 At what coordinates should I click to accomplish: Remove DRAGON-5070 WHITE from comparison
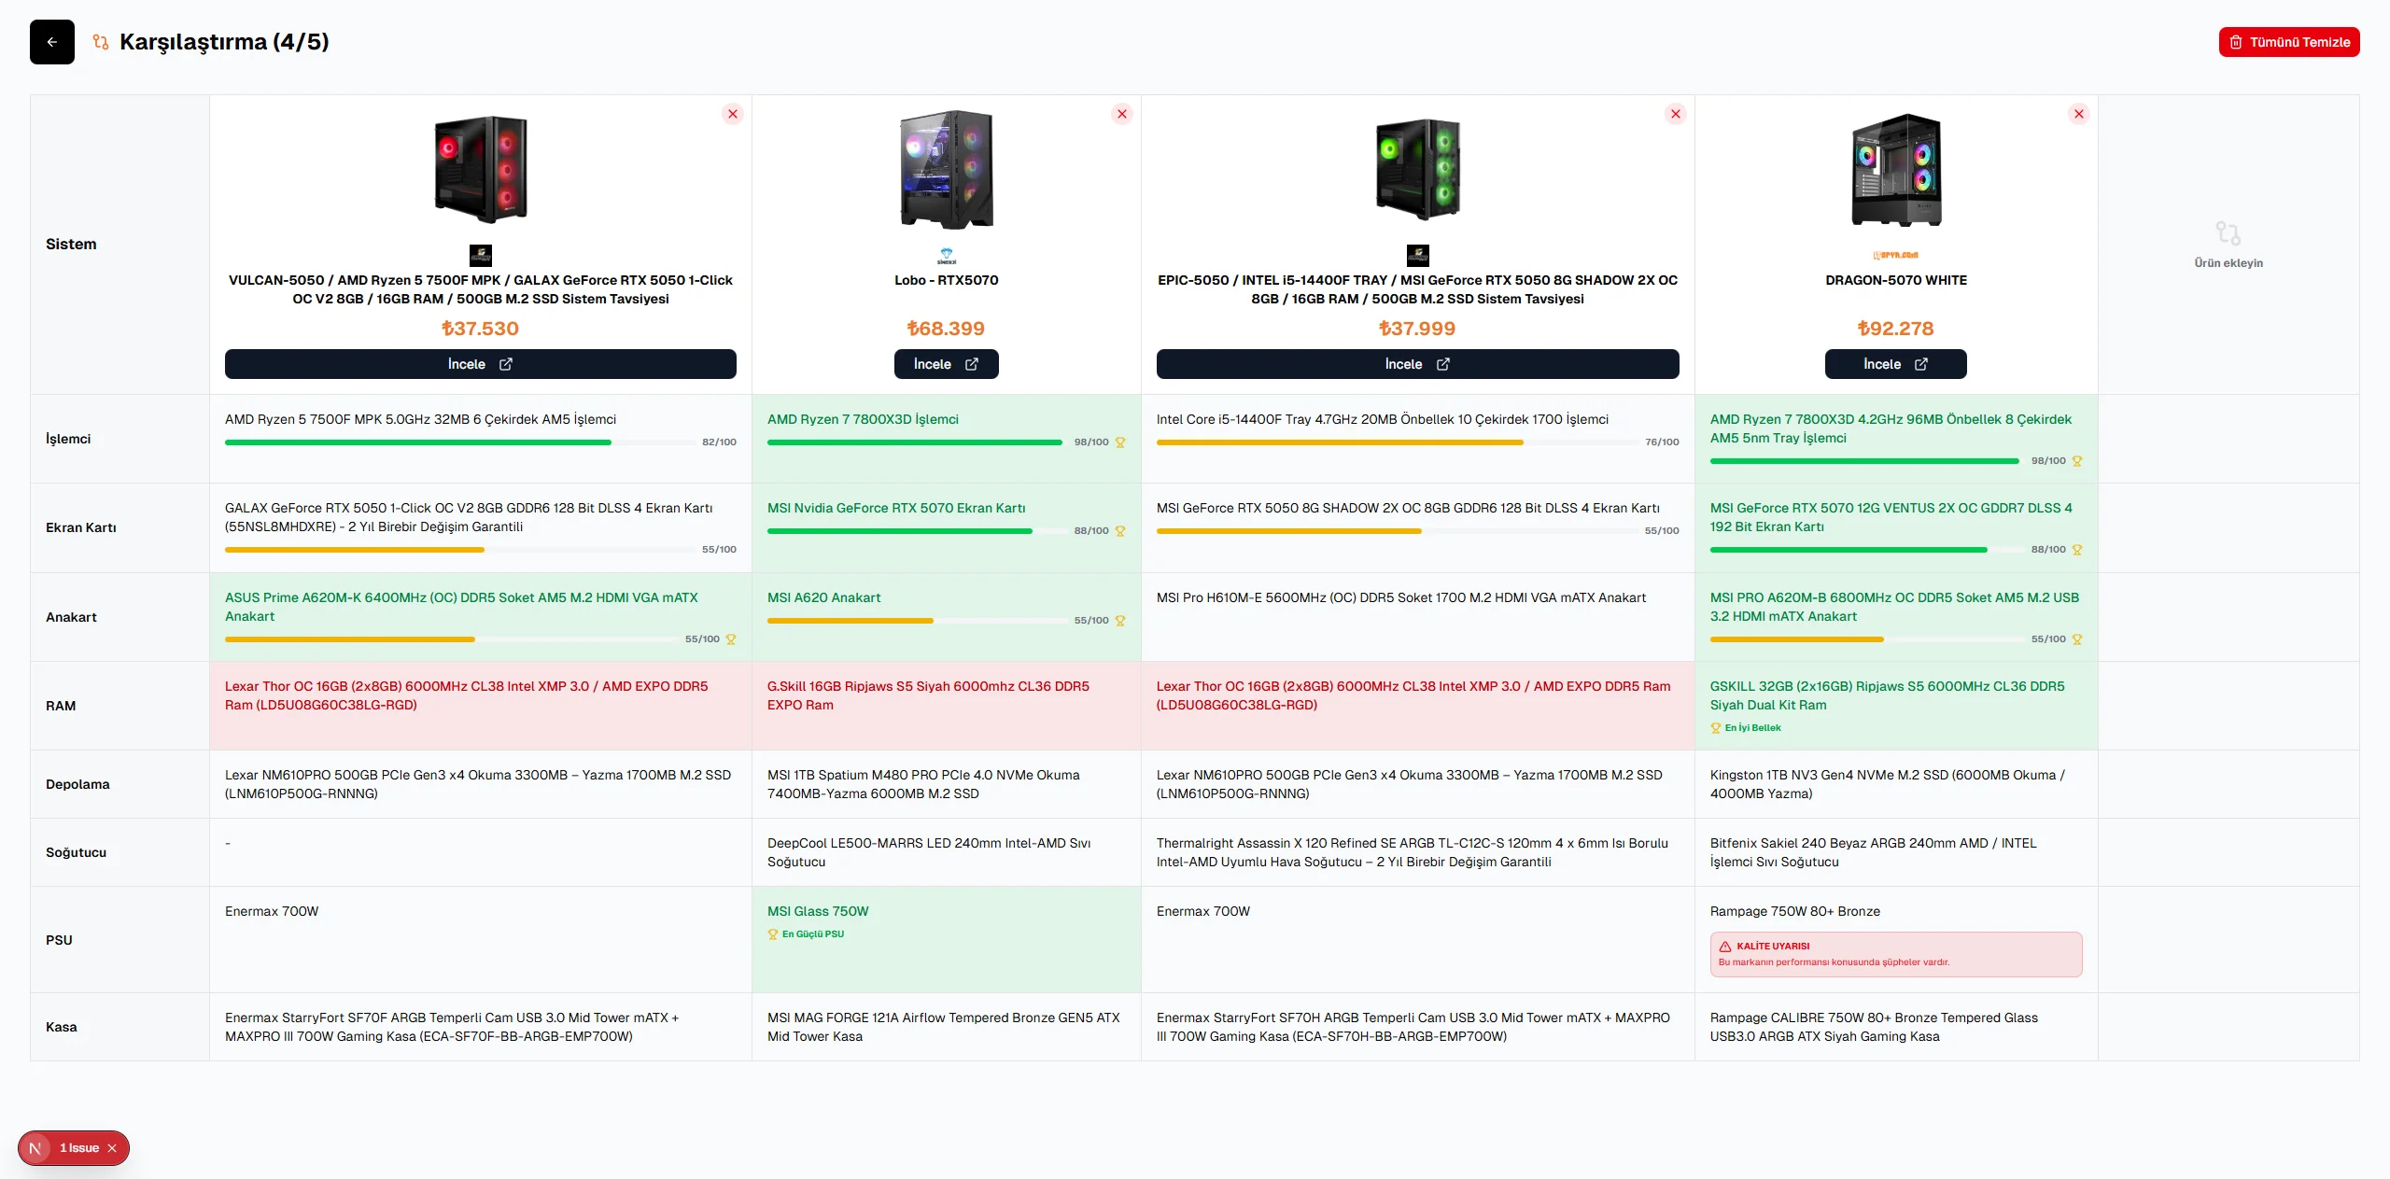click(2079, 114)
